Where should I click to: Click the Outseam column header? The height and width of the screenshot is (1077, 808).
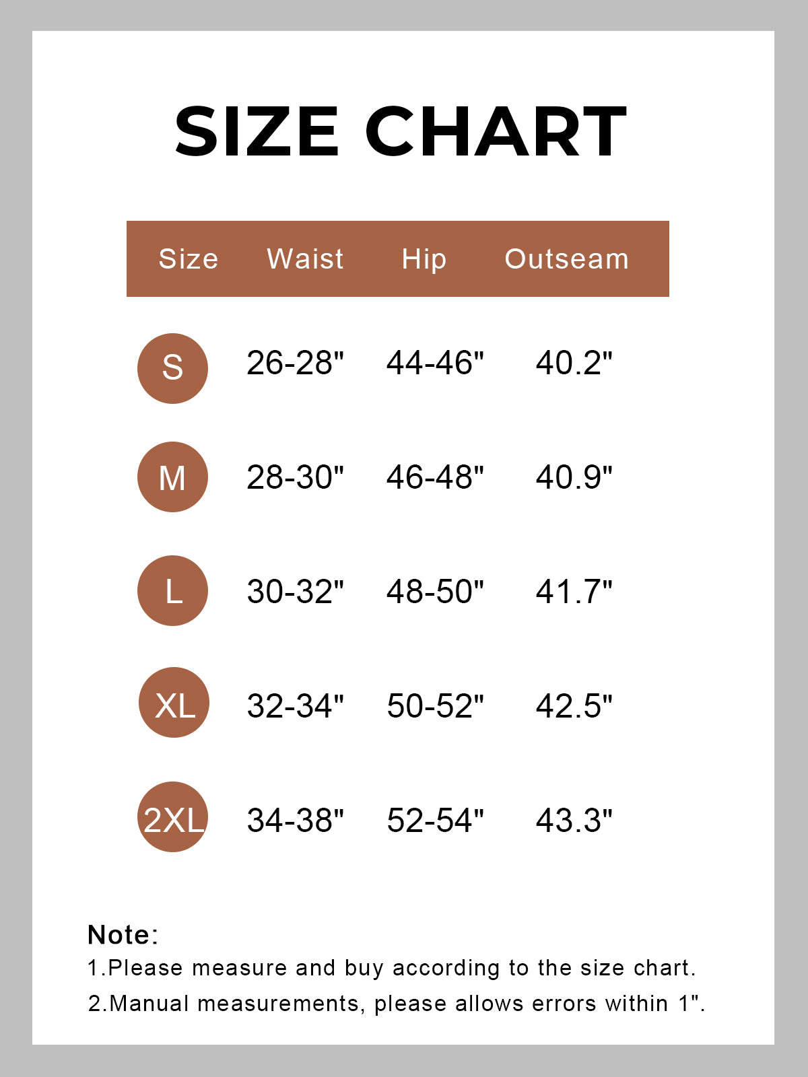567,258
